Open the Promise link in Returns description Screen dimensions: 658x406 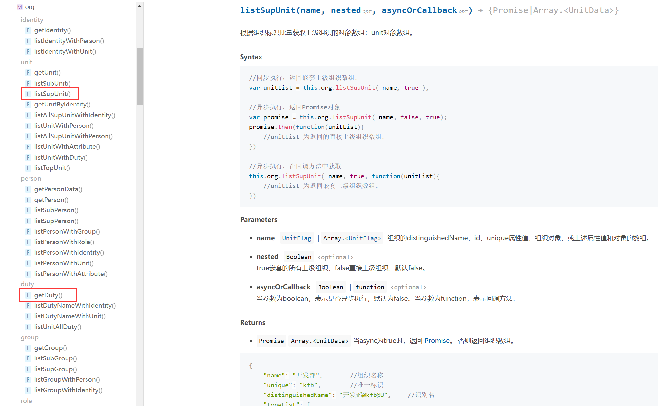(x=437, y=341)
